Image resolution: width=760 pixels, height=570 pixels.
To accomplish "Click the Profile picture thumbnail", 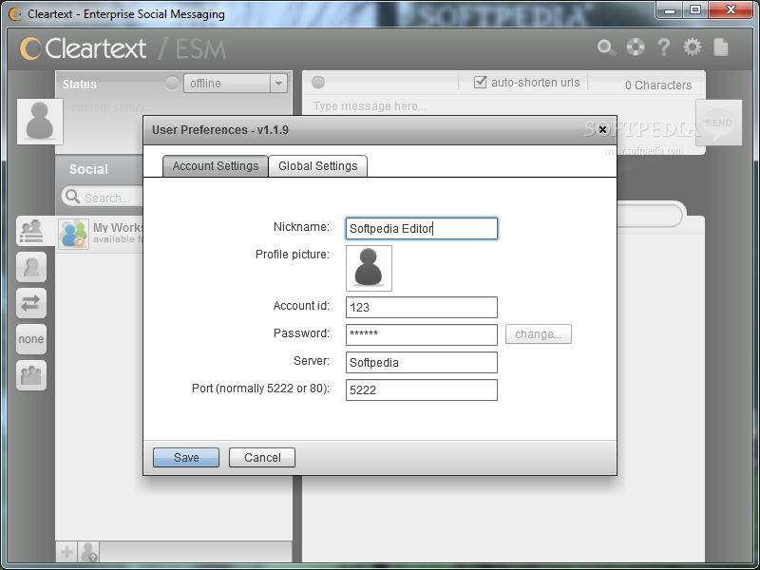I will point(369,268).
